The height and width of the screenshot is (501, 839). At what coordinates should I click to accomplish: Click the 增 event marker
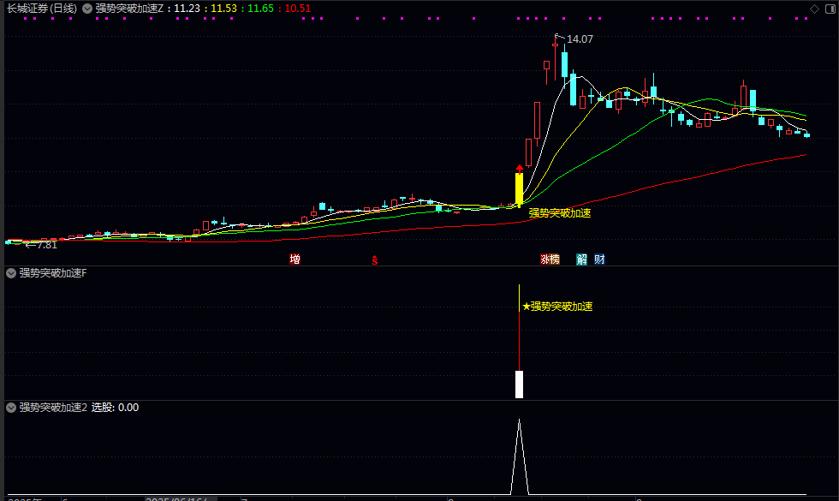pos(295,259)
